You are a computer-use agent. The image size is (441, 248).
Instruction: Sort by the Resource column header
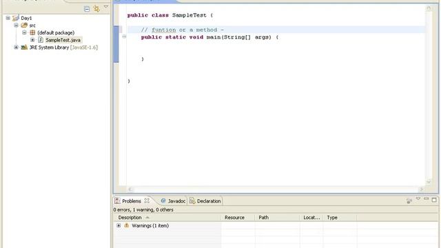coord(238,218)
